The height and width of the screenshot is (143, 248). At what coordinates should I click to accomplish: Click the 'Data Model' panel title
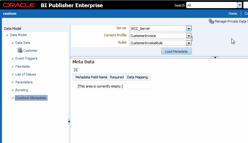[13, 29]
